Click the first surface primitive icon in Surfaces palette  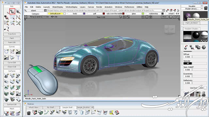tap(7, 76)
